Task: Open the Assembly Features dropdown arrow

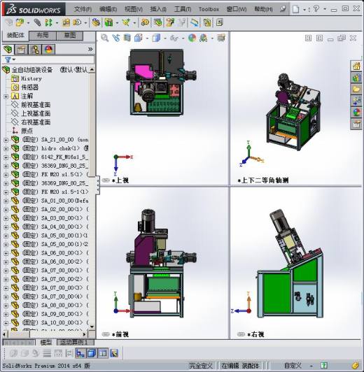Action: (x=117, y=23)
